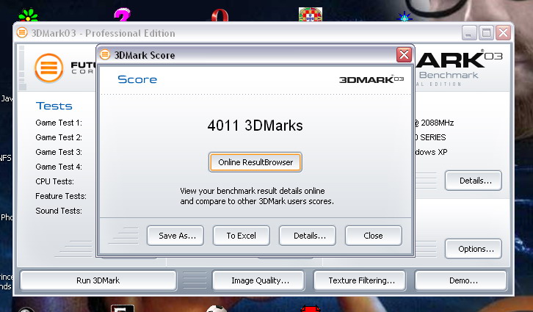Click the Close button in score dialog
533x312 pixels.
point(373,236)
